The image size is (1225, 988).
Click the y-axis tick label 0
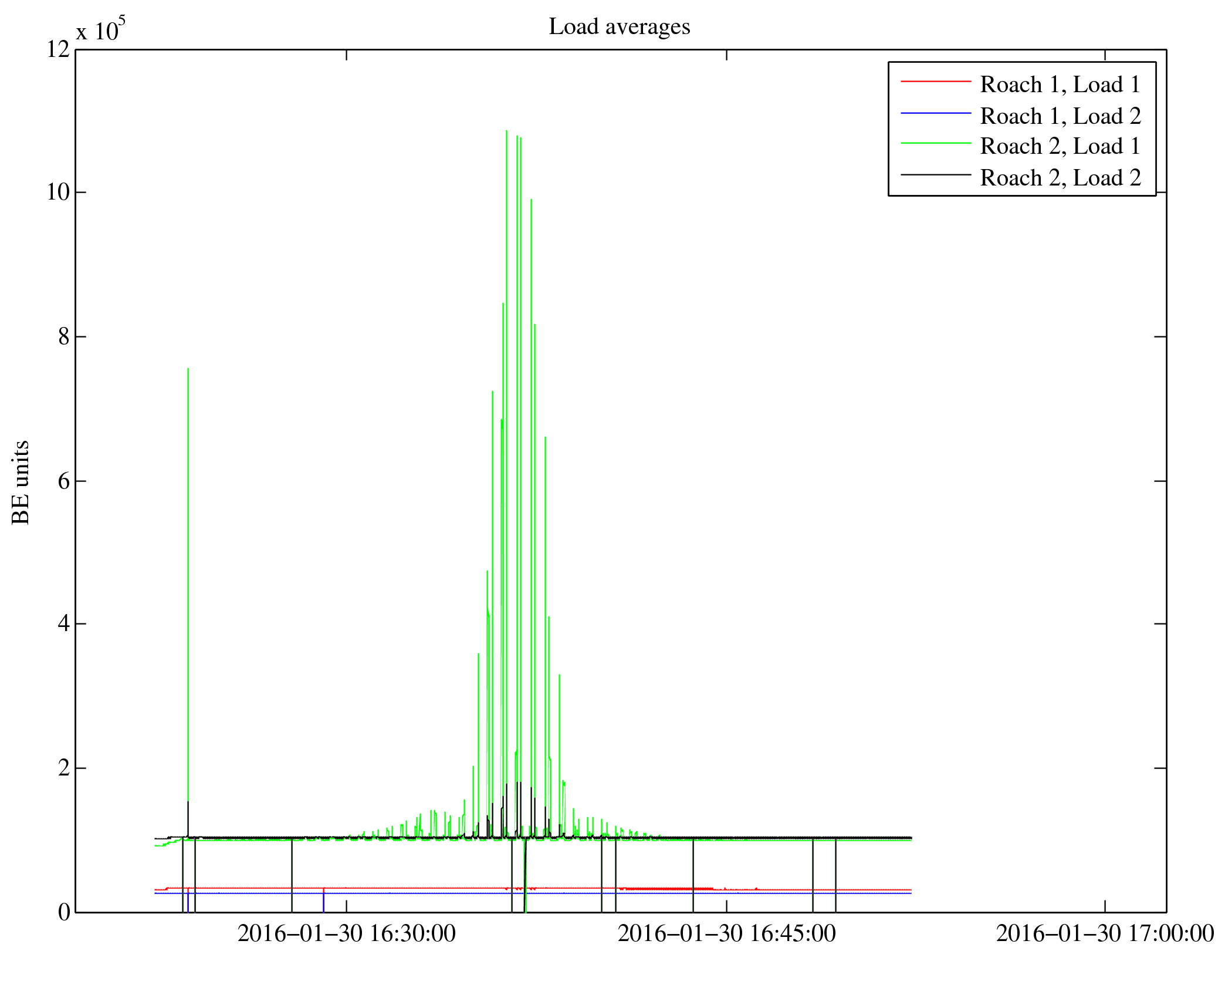[63, 912]
